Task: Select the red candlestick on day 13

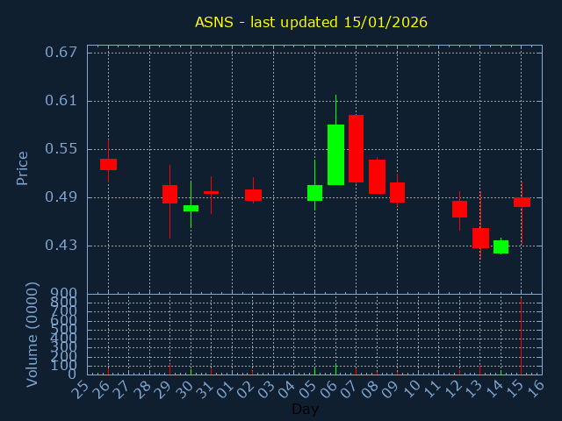Action: 480,238
